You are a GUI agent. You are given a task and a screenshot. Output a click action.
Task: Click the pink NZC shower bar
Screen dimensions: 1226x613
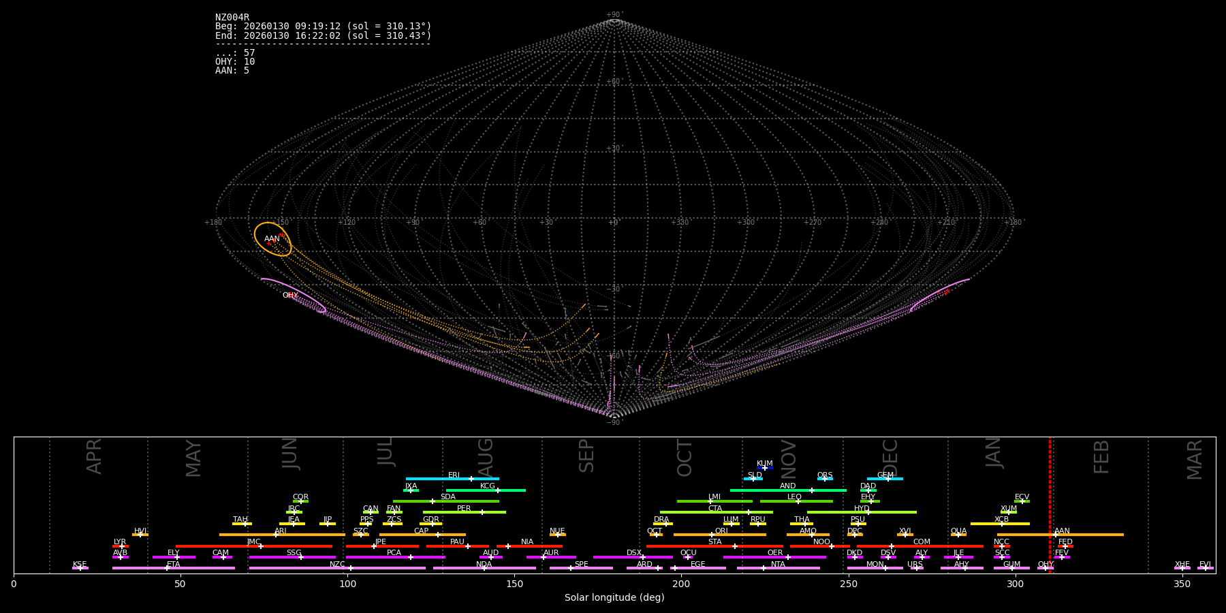coord(337,568)
